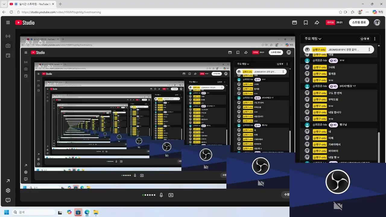The width and height of the screenshot is (386, 217).
Task: Select the outermost 실시간 스트리밍 browser tab
Action: click(x=31, y=4)
